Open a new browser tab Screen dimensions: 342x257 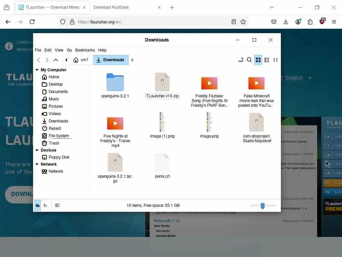pos(172,7)
